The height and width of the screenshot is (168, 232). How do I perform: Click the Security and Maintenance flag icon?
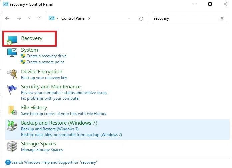pyautogui.click(x=12, y=89)
